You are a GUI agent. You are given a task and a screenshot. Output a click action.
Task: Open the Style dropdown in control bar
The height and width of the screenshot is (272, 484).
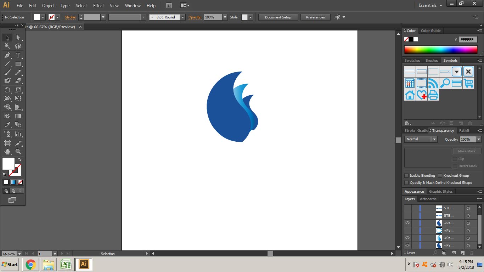point(251,17)
